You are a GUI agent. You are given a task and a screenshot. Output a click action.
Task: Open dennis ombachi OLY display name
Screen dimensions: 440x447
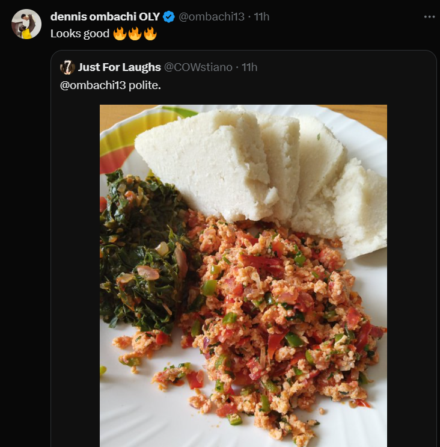106,17
